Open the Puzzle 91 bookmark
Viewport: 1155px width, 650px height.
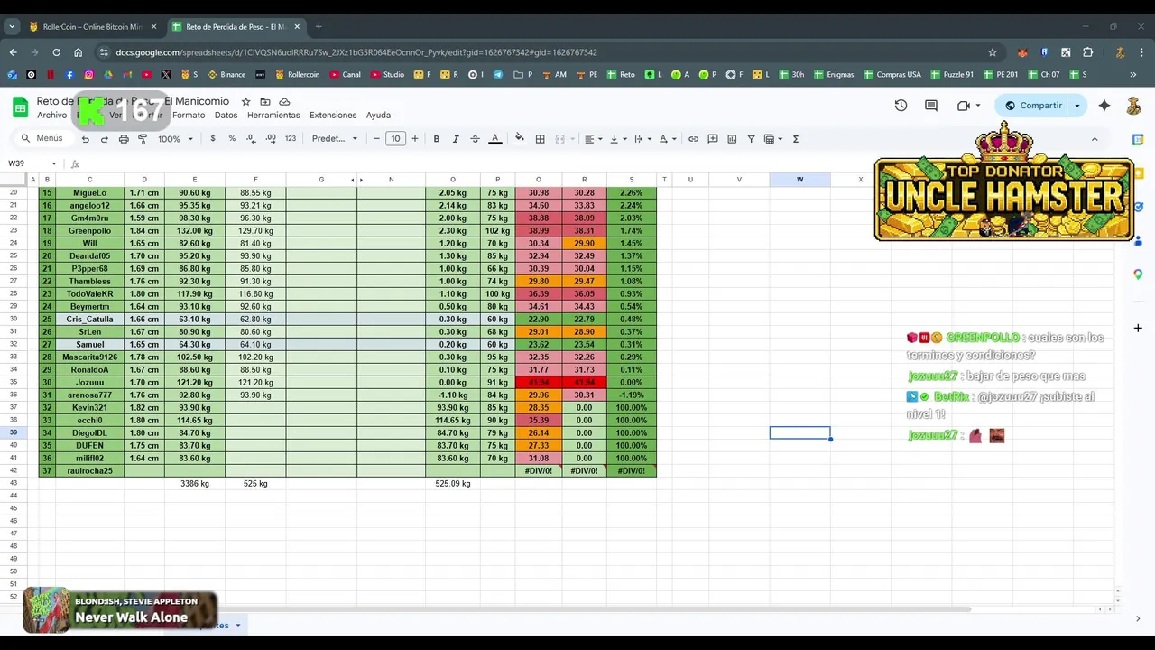(952, 75)
